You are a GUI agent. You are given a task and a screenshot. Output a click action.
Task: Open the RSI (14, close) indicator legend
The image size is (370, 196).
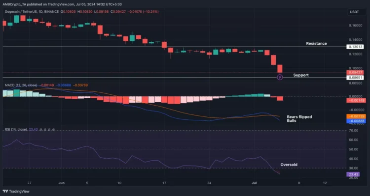tap(16, 130)
